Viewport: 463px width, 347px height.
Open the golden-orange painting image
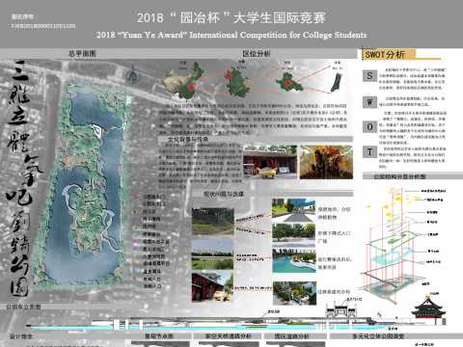tap(326, 162)
